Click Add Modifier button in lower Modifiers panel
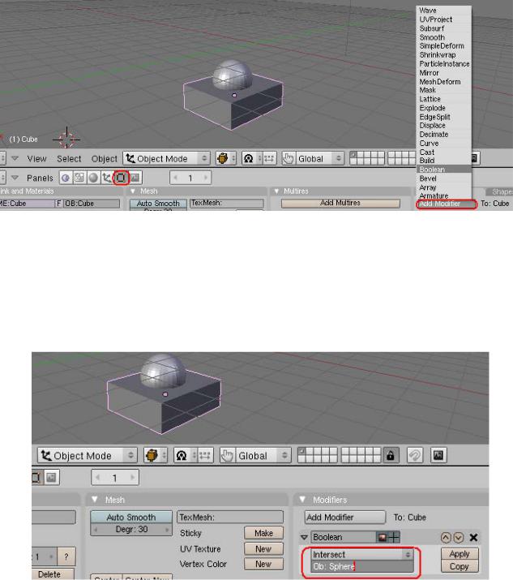Screen dimensions: 513x580 point(344,517)
